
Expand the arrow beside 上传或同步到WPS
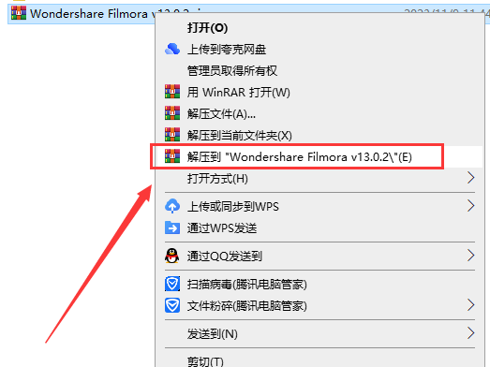(471, 206)
